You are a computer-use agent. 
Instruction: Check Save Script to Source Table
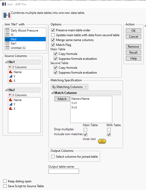coord(5,186)
